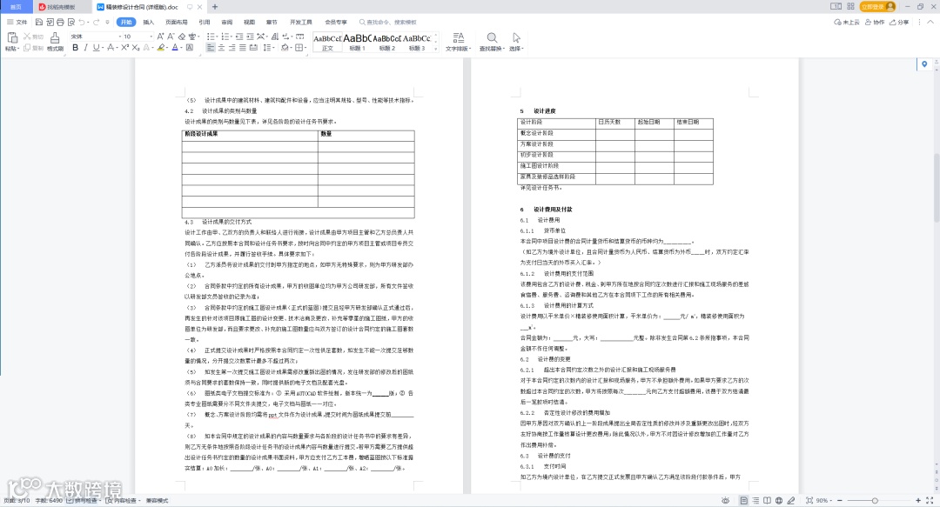940x507 pixels.
Task: Click the character border icon
Action: click(190, 47)
